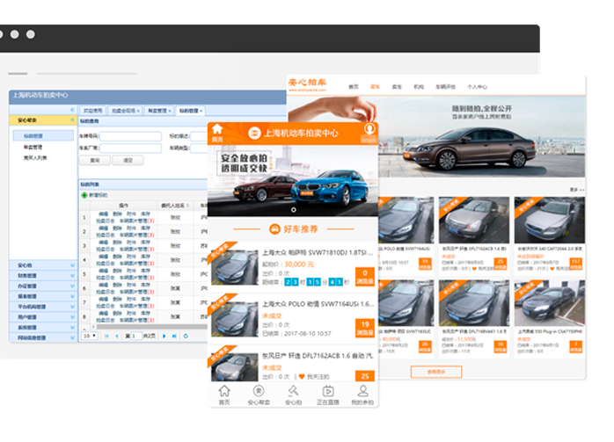This screenshot has height=442, width=614.
Task: Open the page size dropdown showing 10
Action: click(89, 336)
